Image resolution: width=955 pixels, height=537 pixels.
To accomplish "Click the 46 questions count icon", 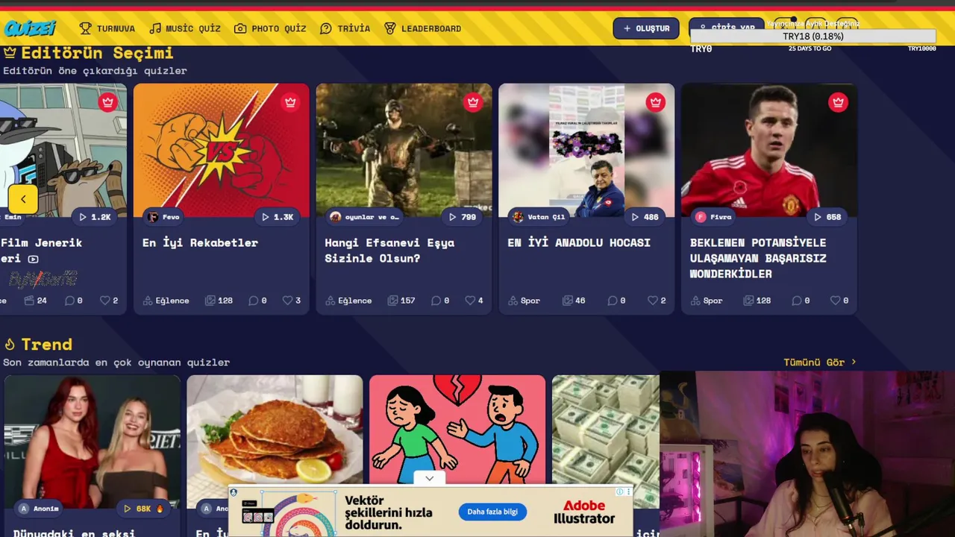I will [x=574, y=301].
